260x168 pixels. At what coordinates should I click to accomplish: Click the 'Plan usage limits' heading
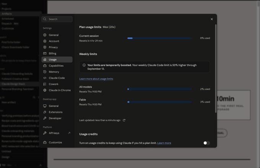click(x=90, y=27)
